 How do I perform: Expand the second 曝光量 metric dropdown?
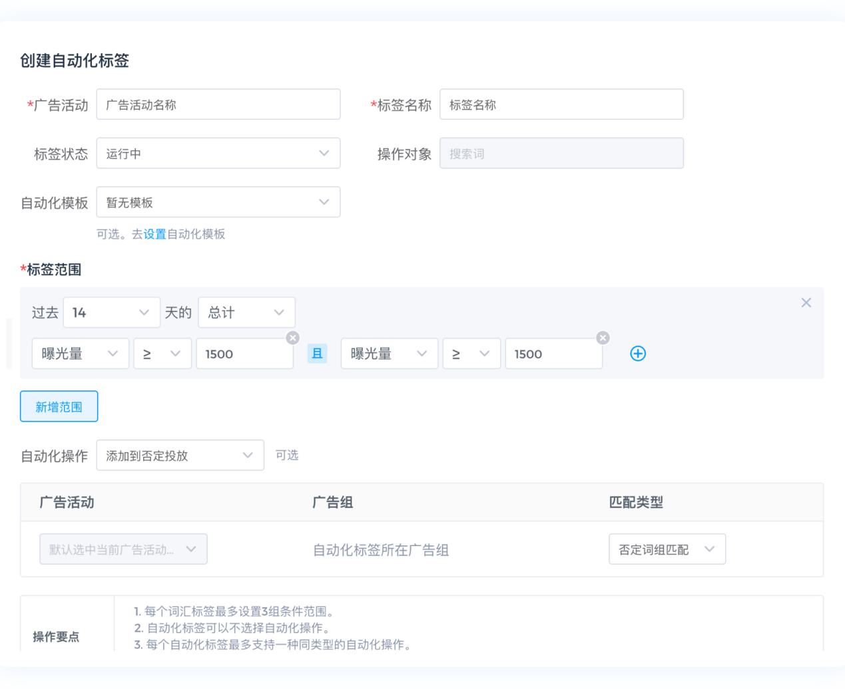click(x=389, y=354)
